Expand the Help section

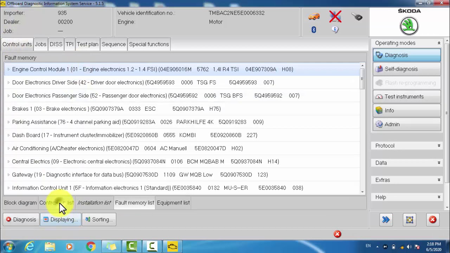click(x=439, y=197)
